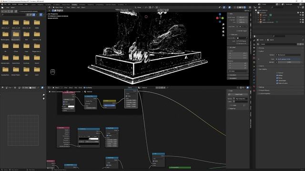Open the File menu
Screen dimensions: 305x171
[5, 4]
